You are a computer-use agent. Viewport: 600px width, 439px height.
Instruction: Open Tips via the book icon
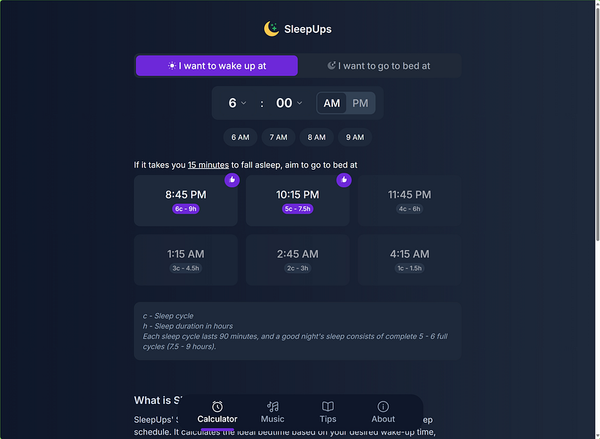[x=328, y=406]
